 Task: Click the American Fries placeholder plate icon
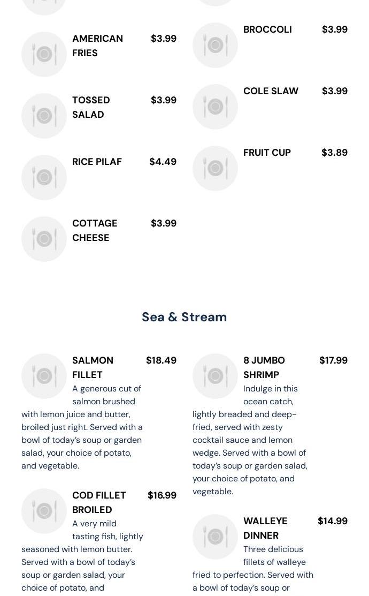44,54
